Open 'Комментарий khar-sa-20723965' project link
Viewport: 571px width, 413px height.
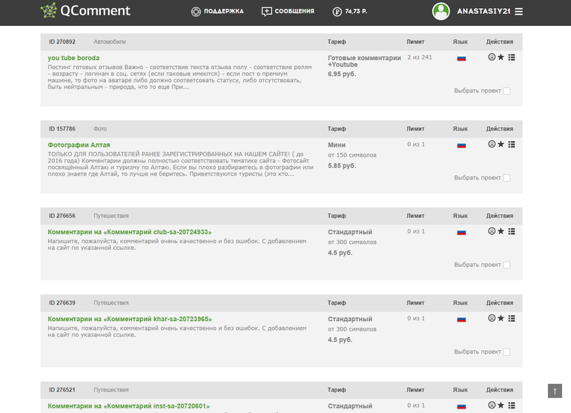[130, 319]
